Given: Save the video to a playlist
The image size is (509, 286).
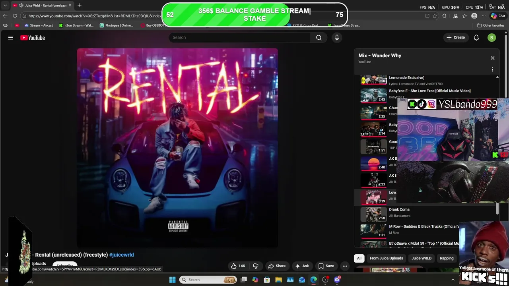Looking at the screenshot, I should click(x=326, y=266).
